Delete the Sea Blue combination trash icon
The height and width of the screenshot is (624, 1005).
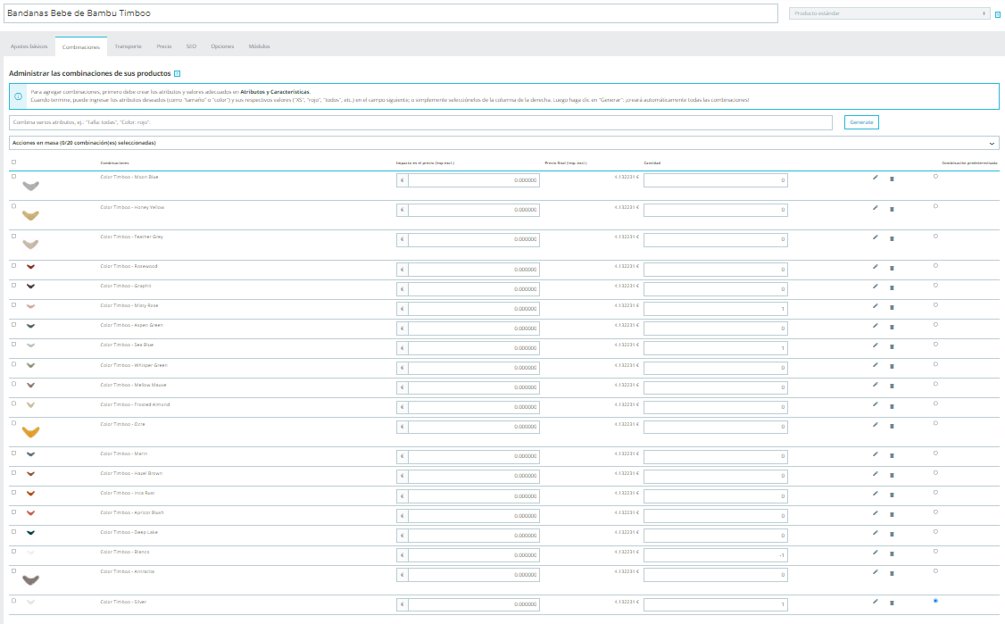(892, 347)
